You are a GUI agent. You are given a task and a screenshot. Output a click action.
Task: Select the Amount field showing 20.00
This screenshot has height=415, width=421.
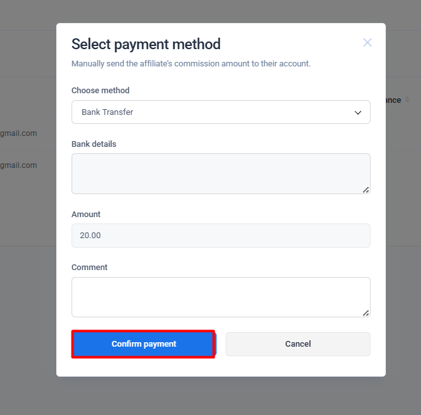220,236
